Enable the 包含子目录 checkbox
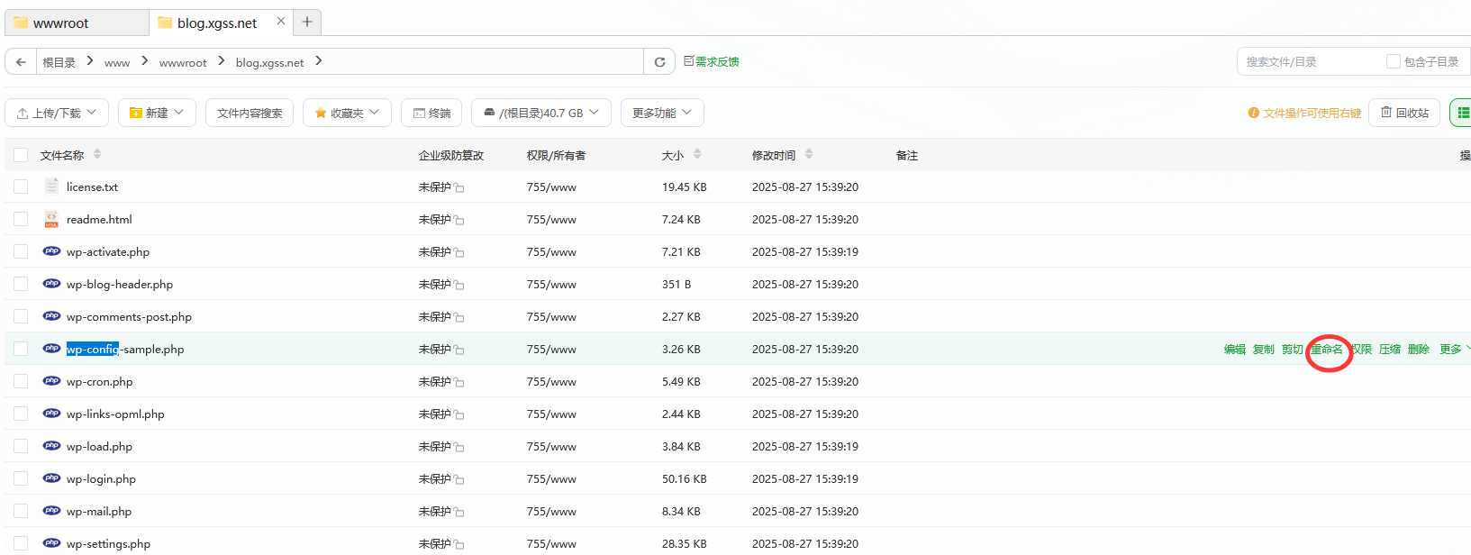The height and width of the screenshot is (555, 1471). tap(1393, 61)
